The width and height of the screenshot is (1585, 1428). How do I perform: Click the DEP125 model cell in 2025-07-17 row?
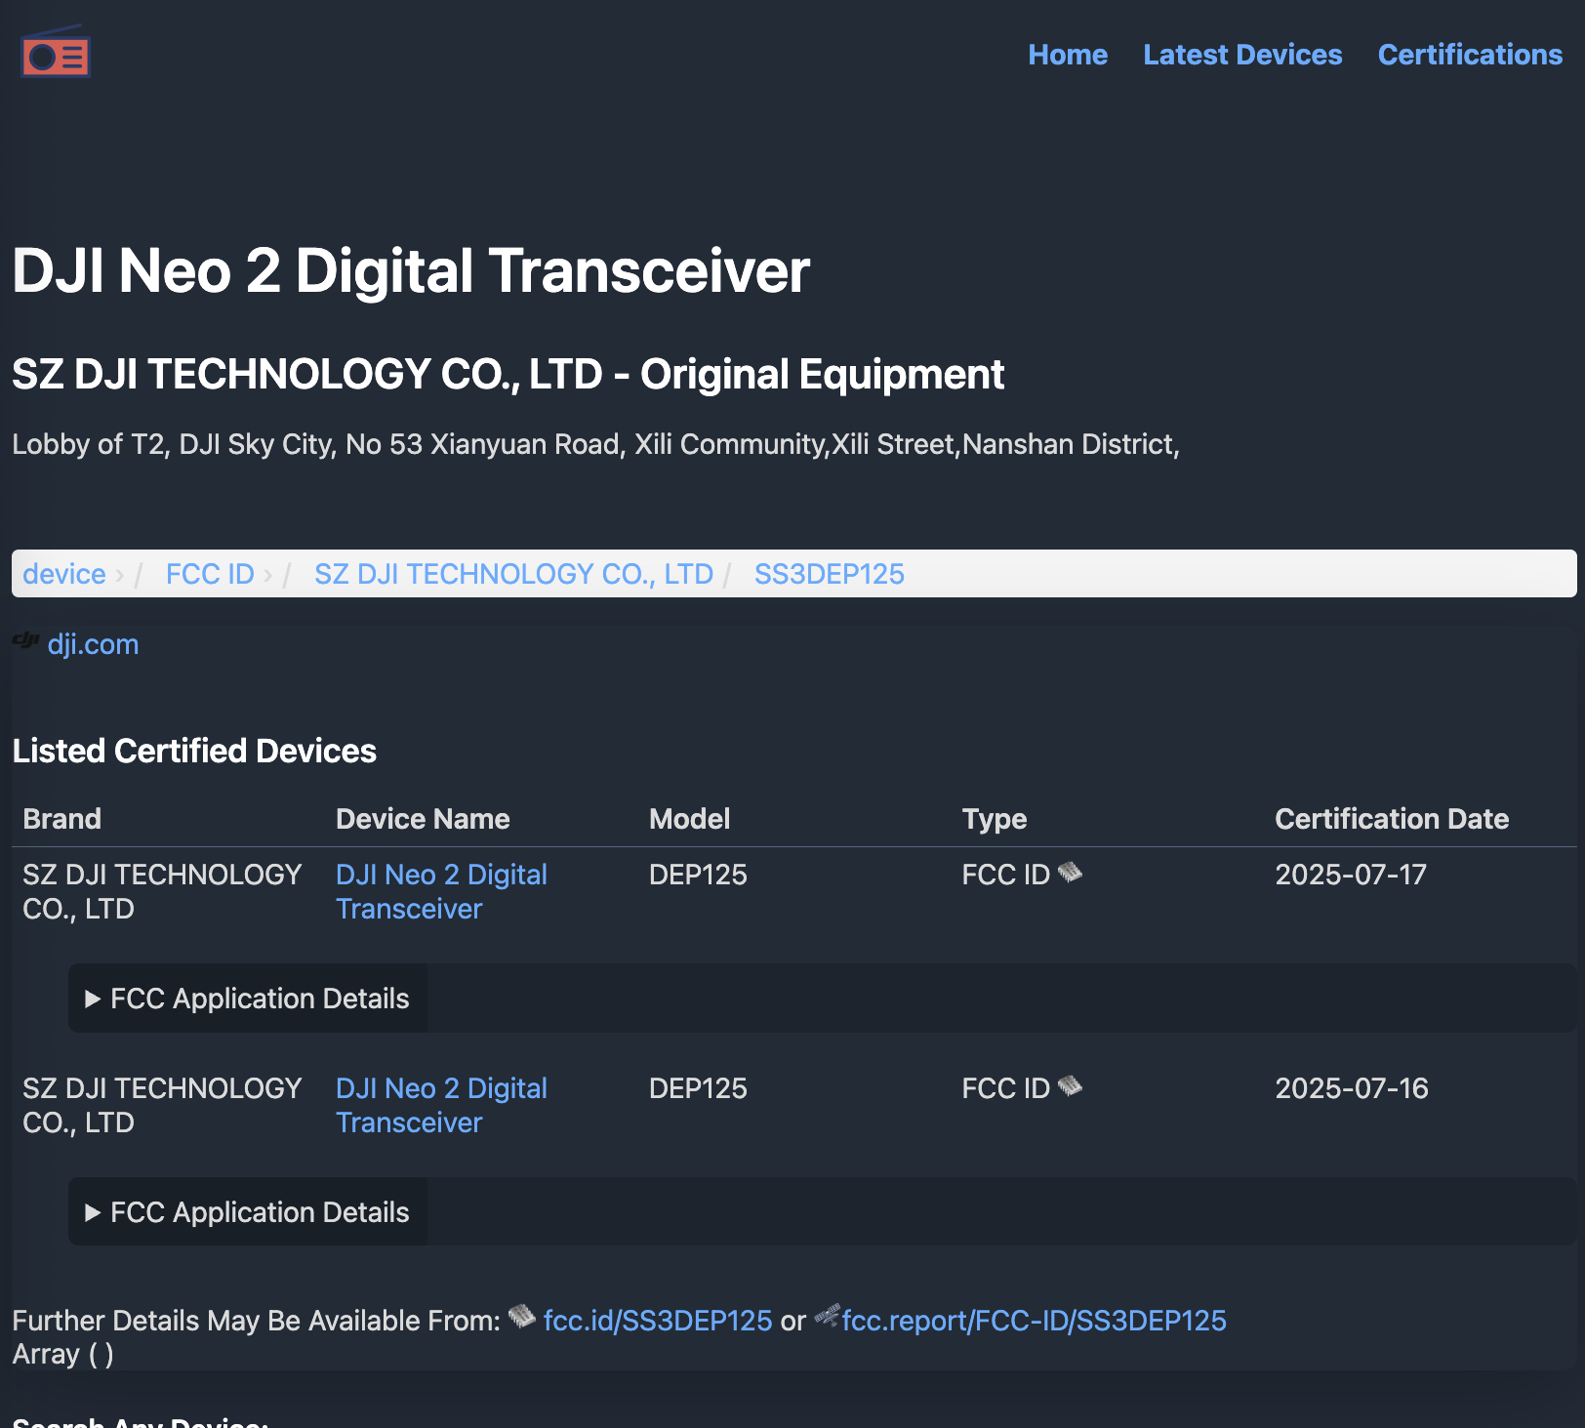(698, 875)
